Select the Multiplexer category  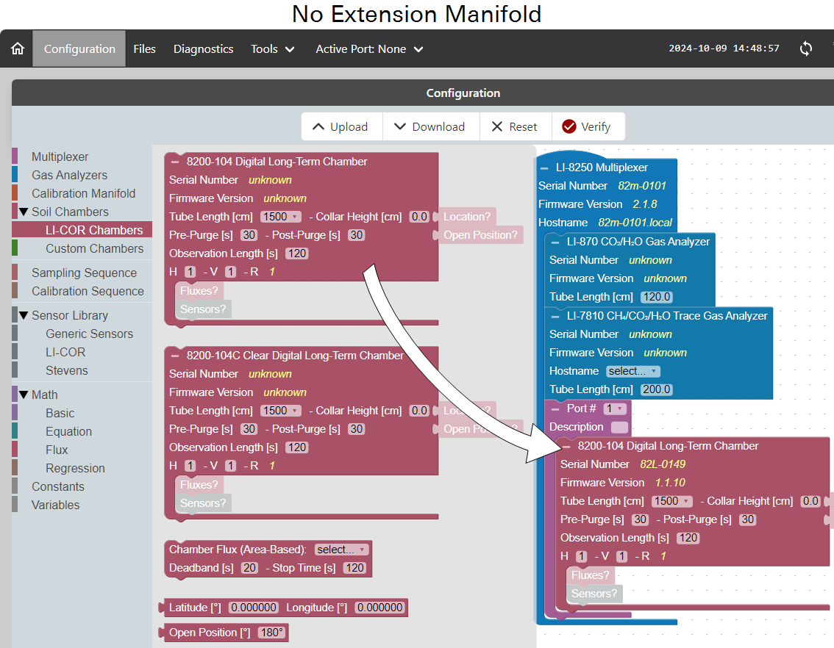60,156
